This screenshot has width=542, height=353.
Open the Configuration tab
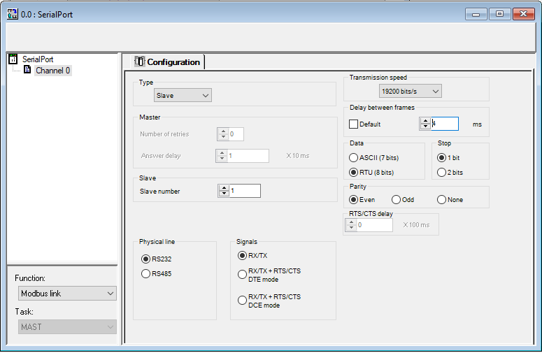coord(169,62)
